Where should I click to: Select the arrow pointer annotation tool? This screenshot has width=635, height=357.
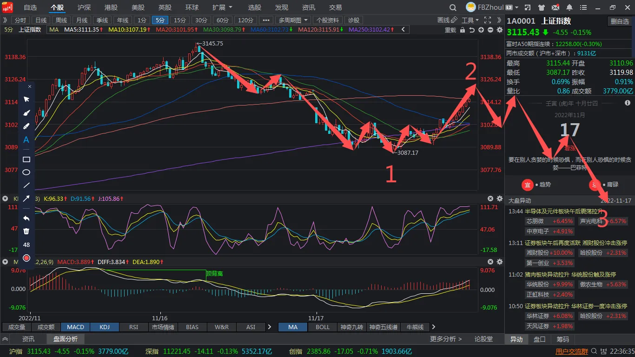click(26, 99)
